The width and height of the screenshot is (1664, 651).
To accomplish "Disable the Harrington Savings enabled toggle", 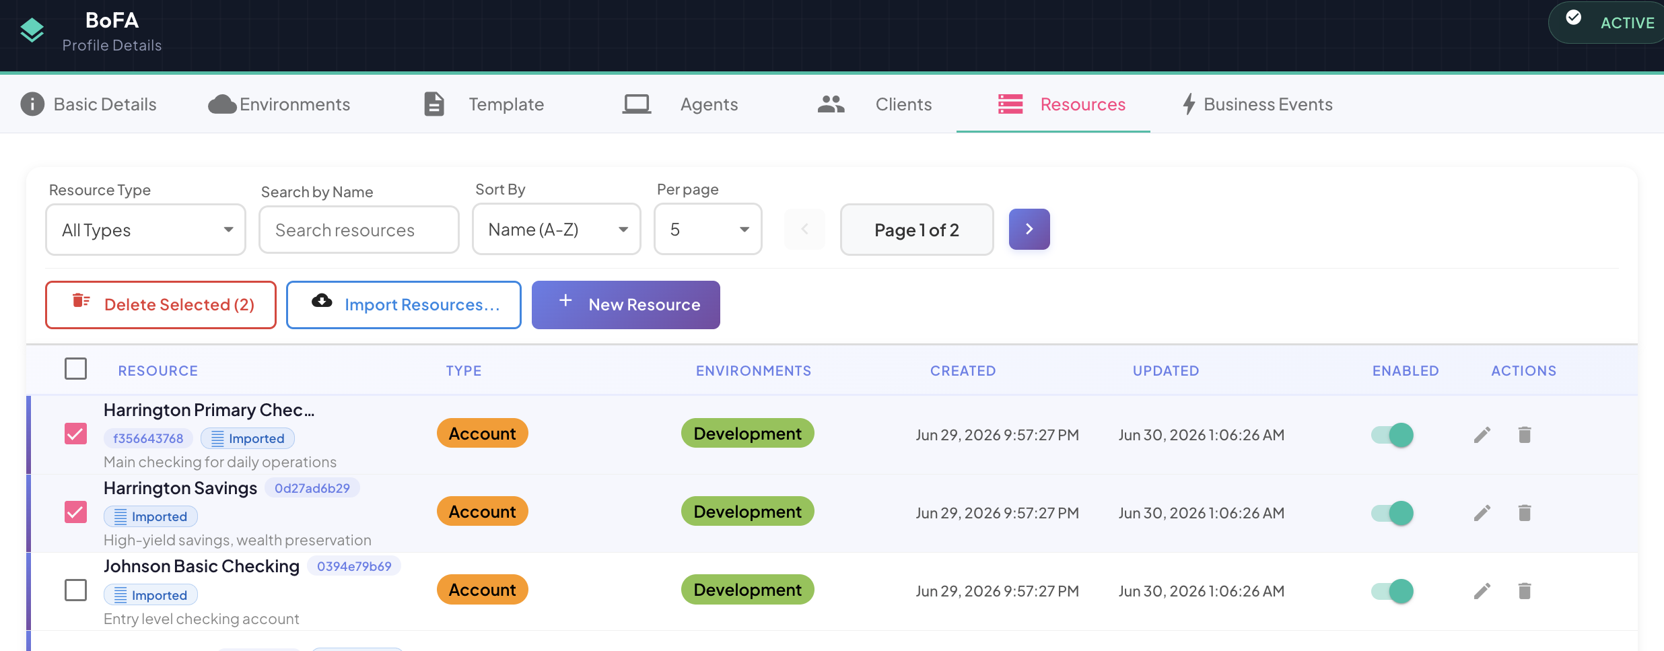I will (1392, 513).
